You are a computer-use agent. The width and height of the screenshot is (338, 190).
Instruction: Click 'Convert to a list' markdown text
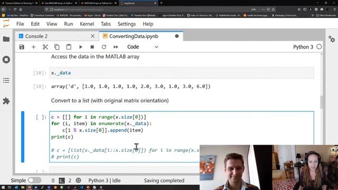[x=110, y=101]
